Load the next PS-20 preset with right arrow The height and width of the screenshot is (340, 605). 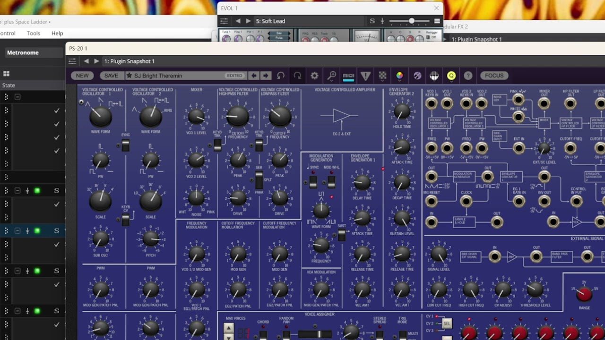[266, 76]
